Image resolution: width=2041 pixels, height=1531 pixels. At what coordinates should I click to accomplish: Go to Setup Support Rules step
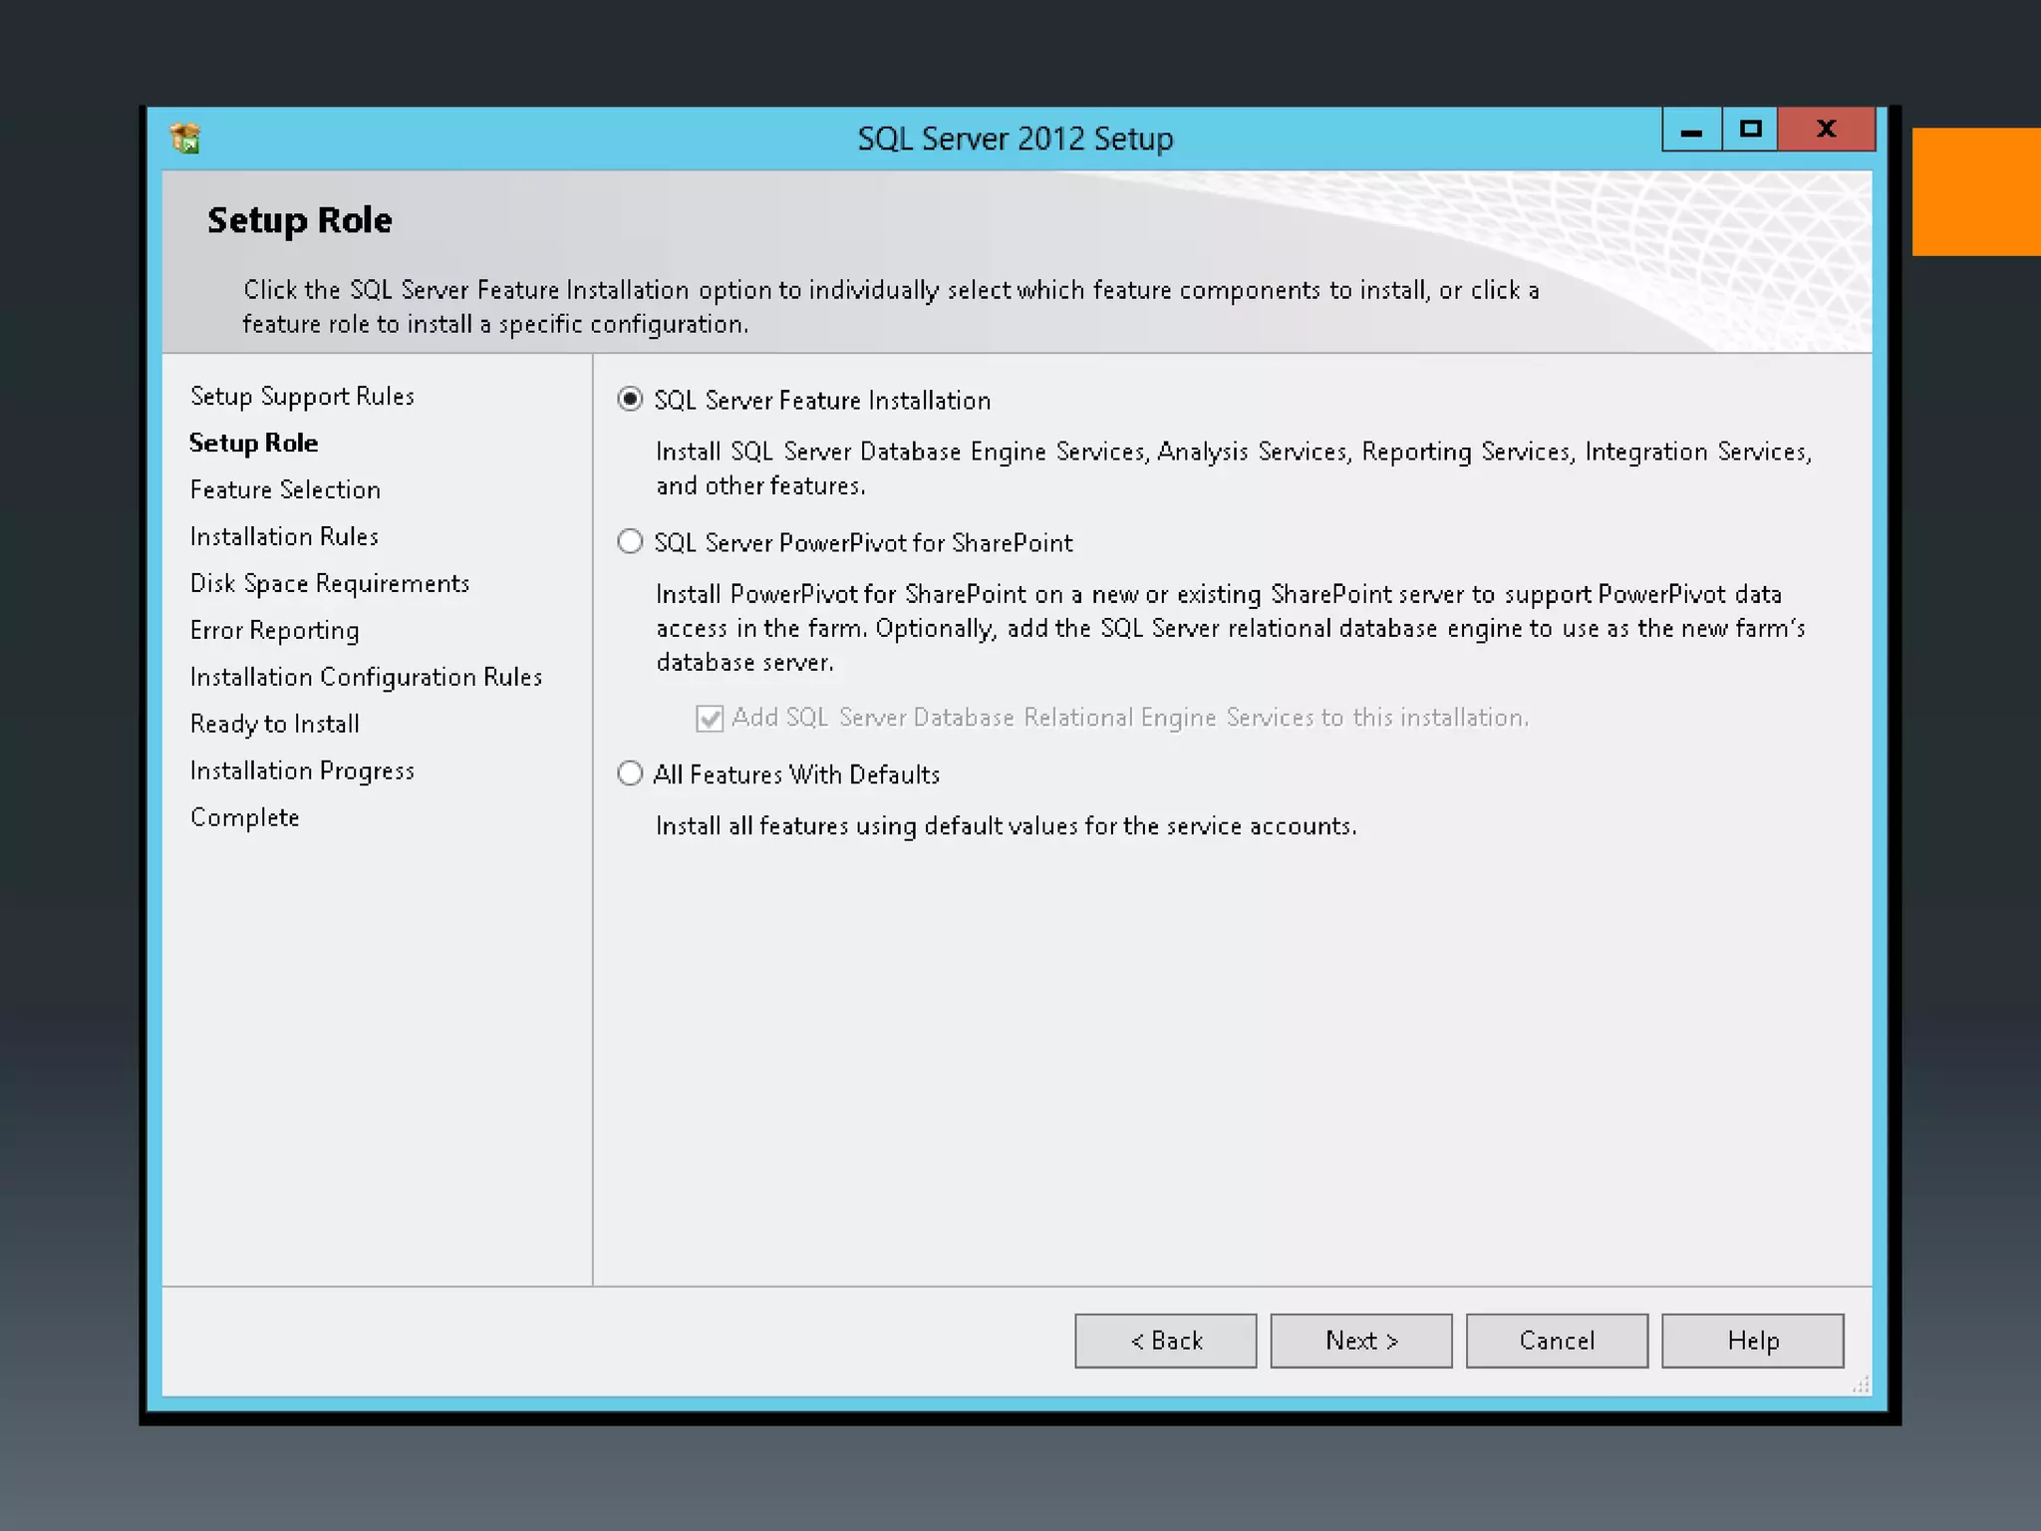[302, 396]
